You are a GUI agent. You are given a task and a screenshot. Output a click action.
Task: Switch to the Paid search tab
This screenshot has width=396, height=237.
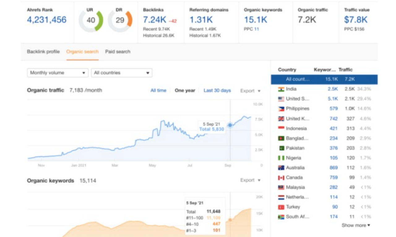coord(118,51)
